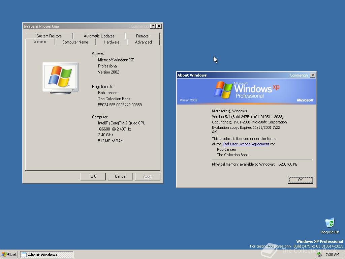Click the Windows XP monitor logo in System Properties

coord(60,78)
